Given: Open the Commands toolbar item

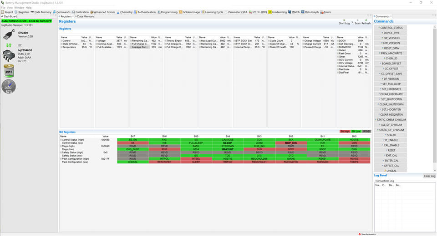Looking at the screenshot, I should click(x=61, y=12).
